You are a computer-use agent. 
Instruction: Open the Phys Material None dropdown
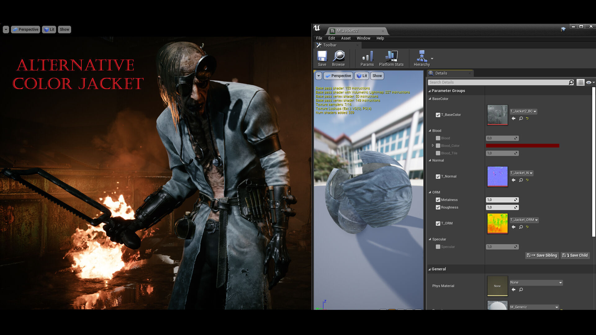coord(536,283)
